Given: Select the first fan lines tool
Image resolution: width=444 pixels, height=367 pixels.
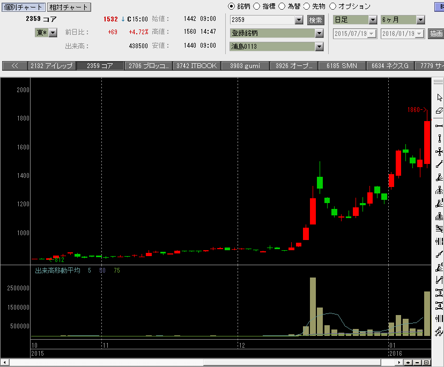Looking at the screenshot, I should pyautogui.click(x=439, y=177).
